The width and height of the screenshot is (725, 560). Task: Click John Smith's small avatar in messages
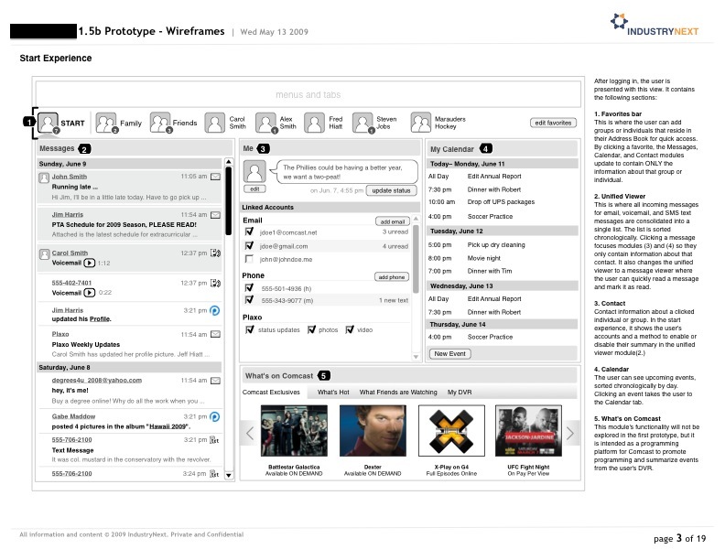click(x=44, y=178)
